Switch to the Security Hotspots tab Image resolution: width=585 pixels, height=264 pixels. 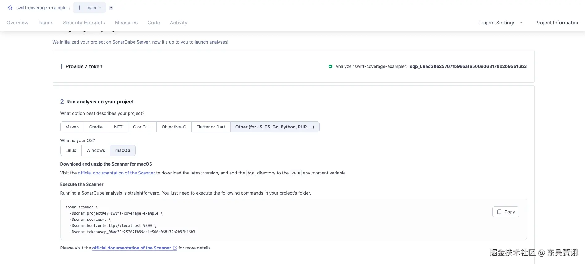pos(84,23)
